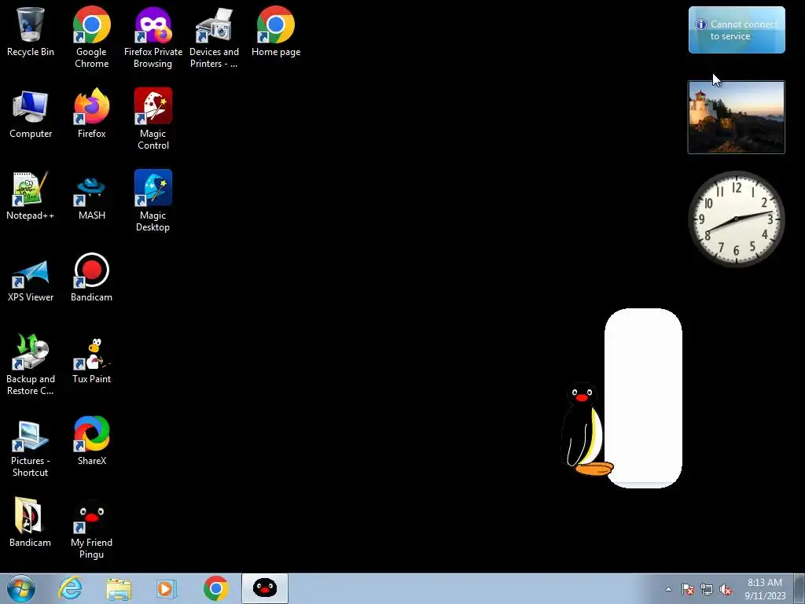
Task: Open the MASH desktop shortcut
Action: coord(91,196)
